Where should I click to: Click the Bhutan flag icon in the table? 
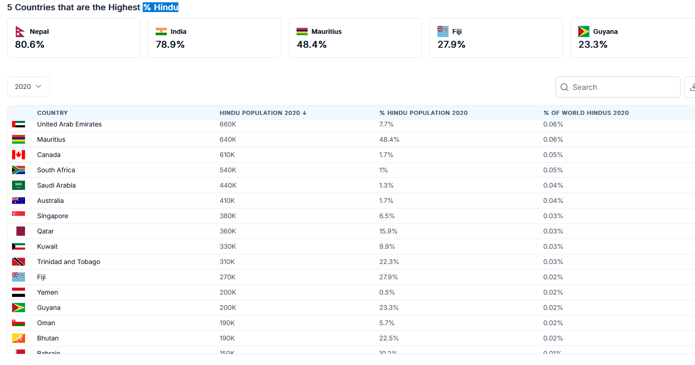tap(19, 338)
